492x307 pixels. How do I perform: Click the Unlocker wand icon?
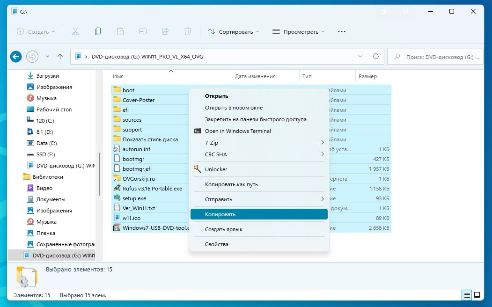coord(198,169)
